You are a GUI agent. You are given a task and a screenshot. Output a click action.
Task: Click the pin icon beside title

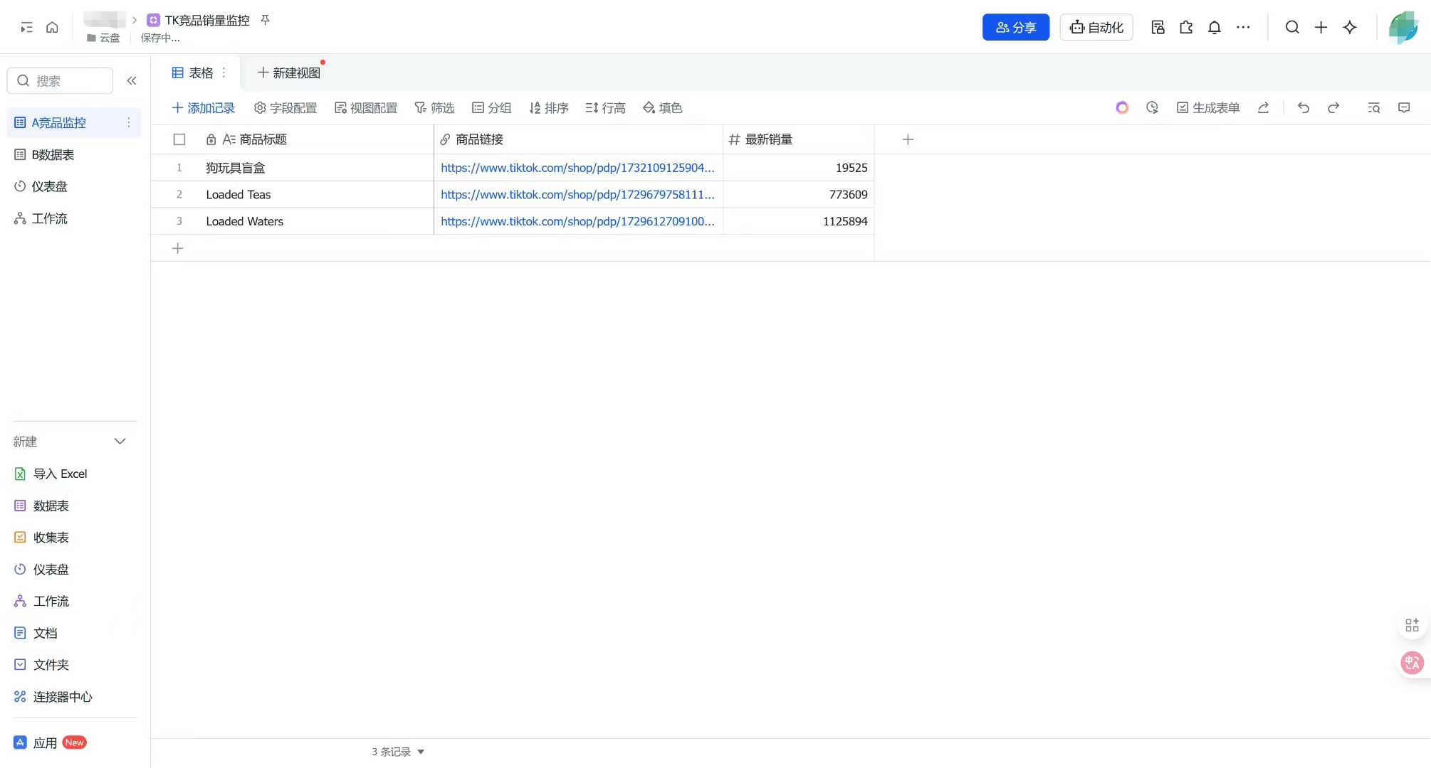265,20
